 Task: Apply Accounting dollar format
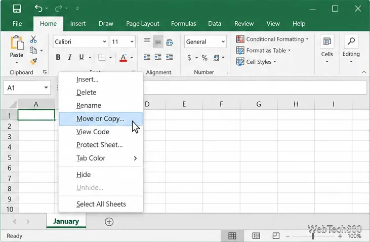coord(189,58)
